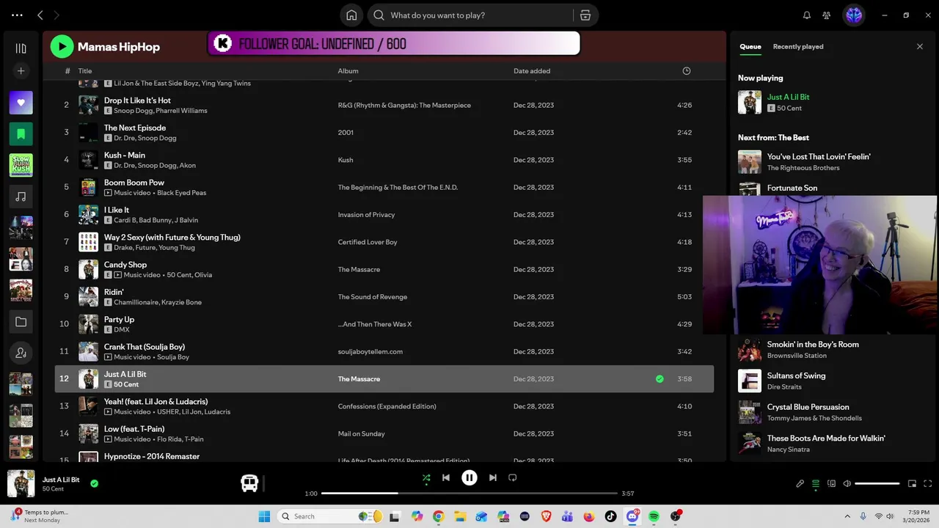Sort by Title column header
This screenshot has height=528, width=939.
coord(85,71)
